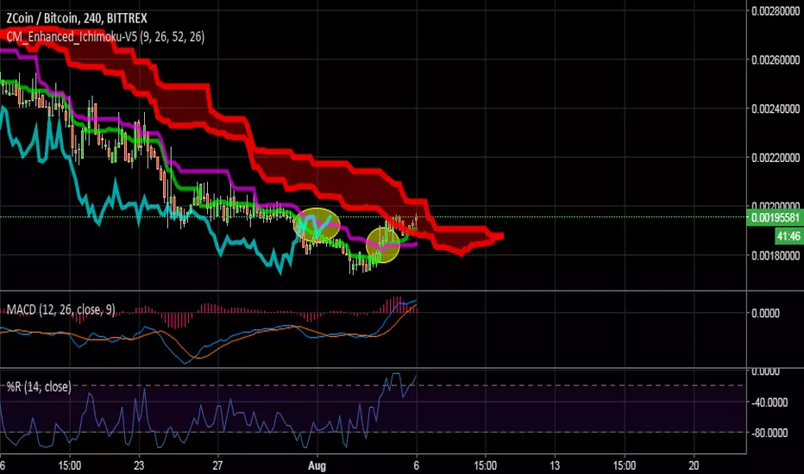804x474 pixels.
Task: Click the yellow ellipse over the teal line
Action: (x=317, y=225)
